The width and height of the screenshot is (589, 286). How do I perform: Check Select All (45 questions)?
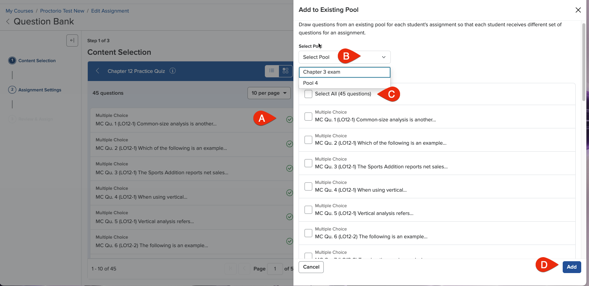point(308,94)
